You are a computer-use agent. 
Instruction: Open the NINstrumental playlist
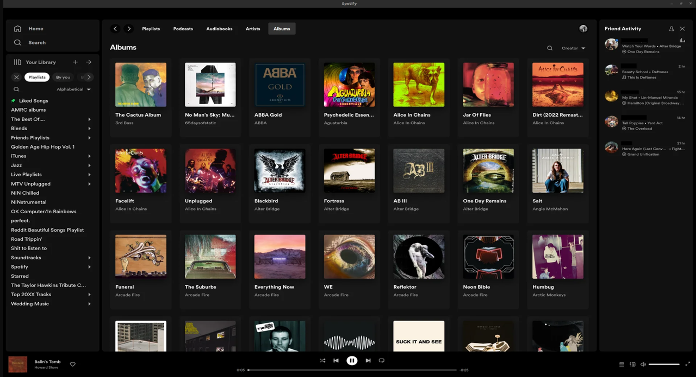(29, 202)
